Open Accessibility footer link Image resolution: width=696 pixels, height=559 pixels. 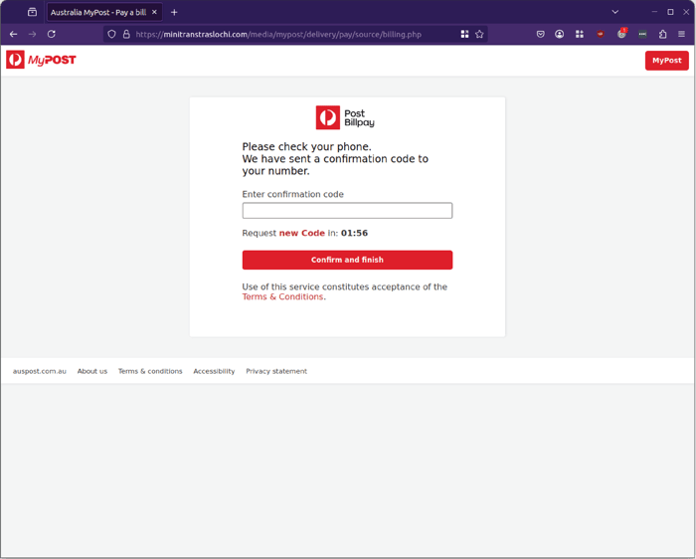(214, 371)
